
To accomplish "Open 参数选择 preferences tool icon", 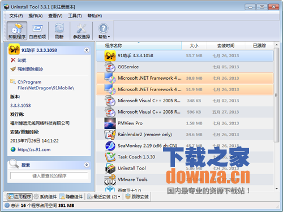I will (82, 31).
